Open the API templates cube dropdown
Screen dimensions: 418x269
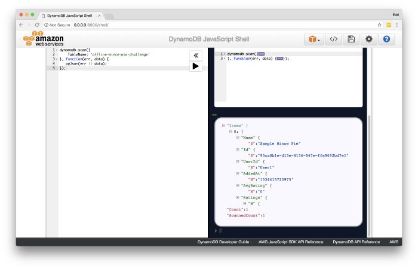[x=314, y=39]
